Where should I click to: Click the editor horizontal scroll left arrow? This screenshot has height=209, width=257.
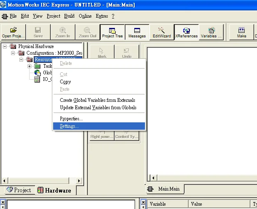tap(153, 178)
